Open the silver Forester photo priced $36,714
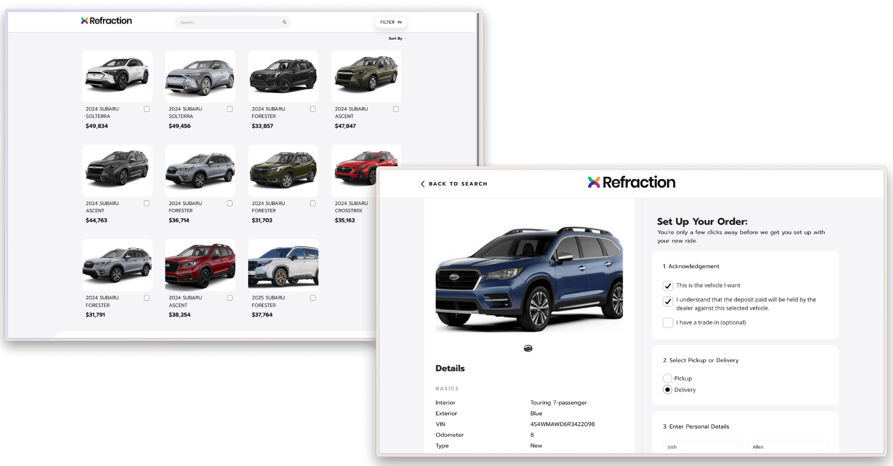893x466 pixels. click(x=200, y=170)
